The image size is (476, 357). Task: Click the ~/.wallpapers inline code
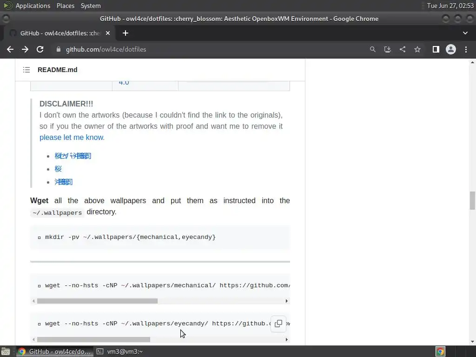(57, 212)
